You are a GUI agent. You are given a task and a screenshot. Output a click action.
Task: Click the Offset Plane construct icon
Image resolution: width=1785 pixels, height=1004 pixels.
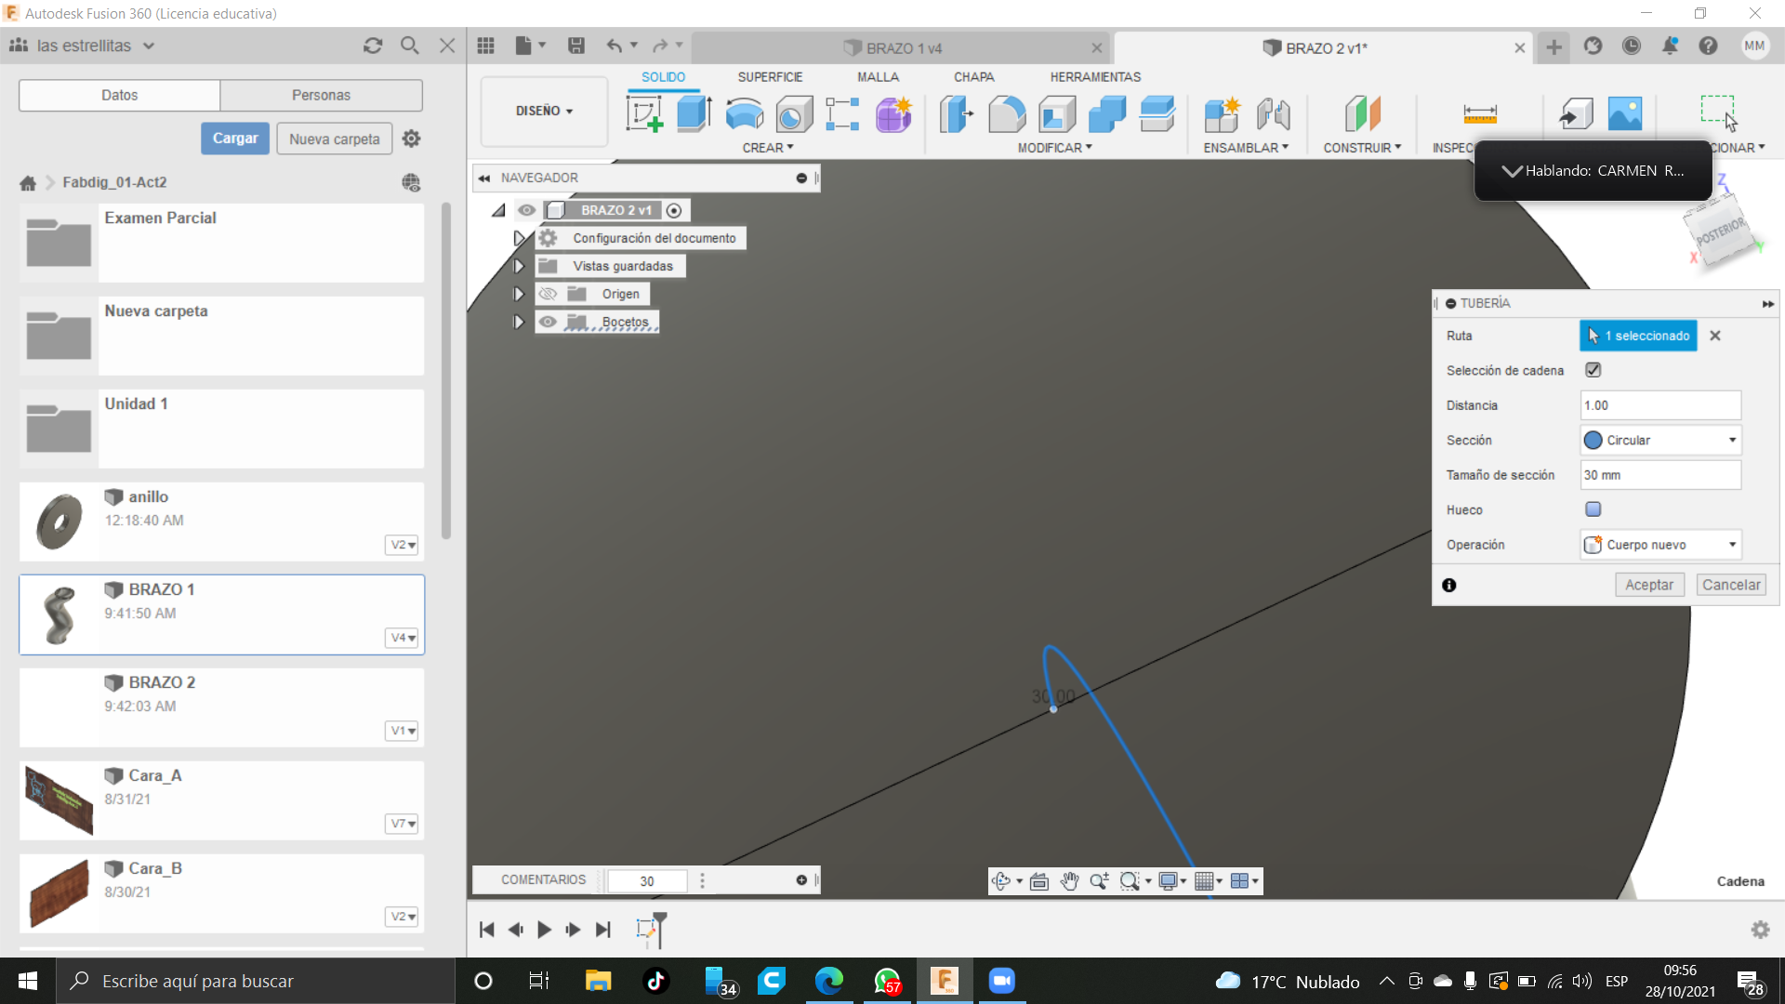click(1362, 114)
